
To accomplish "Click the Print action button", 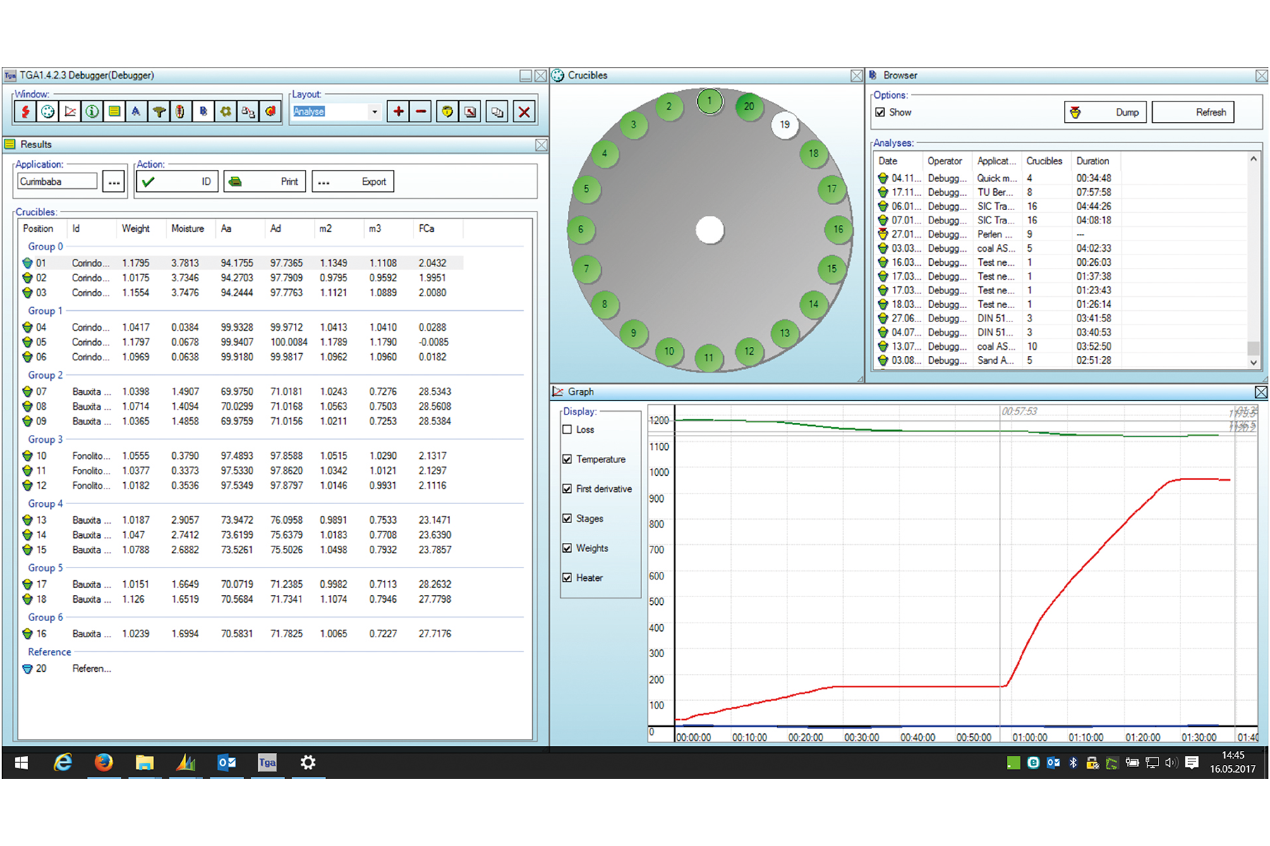I will coord(265,182).
